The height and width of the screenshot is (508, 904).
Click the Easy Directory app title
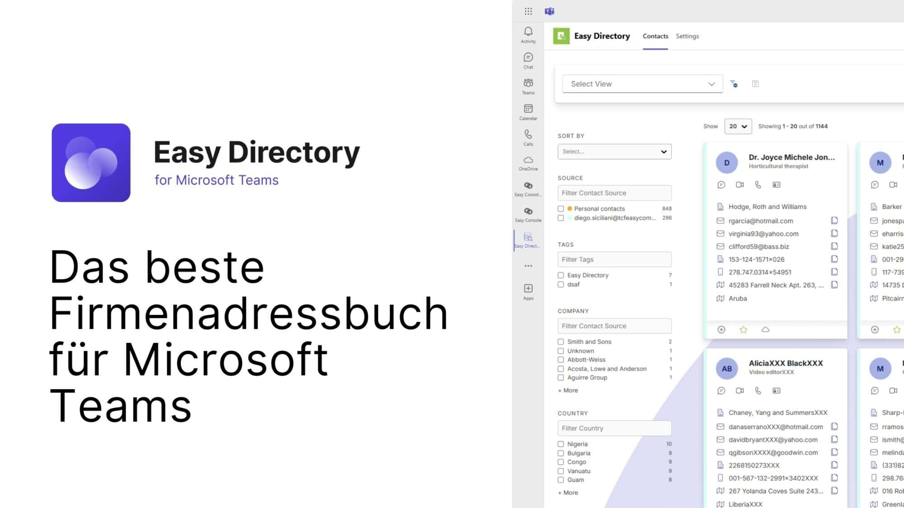click(x=602, y=36)
